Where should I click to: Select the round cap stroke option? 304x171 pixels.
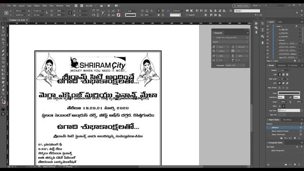click(x=283, y=75)
